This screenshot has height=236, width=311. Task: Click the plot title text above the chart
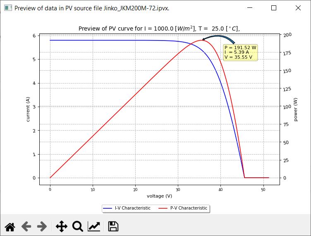pyautogui.click(x=159, y=29)
